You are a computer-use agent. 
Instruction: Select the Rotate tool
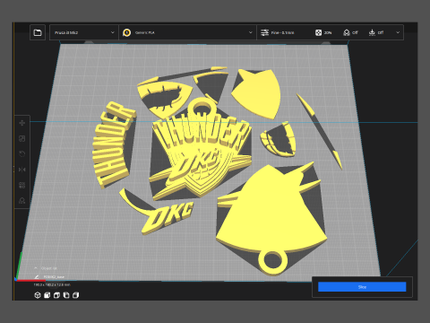[22, 154]
